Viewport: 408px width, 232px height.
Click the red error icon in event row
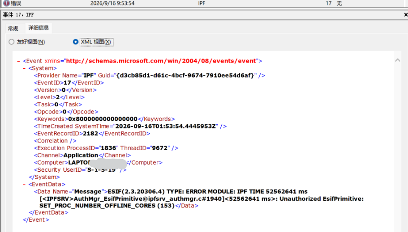tap(6, 3)
